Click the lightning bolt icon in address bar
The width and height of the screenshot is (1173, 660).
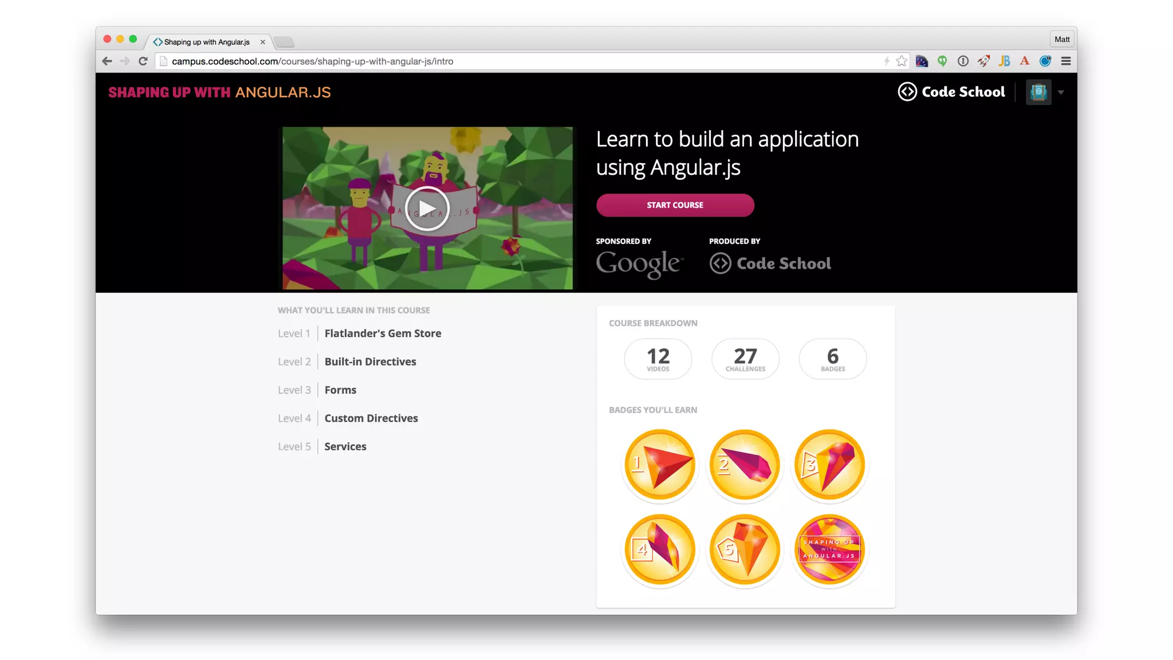(887, 61)
